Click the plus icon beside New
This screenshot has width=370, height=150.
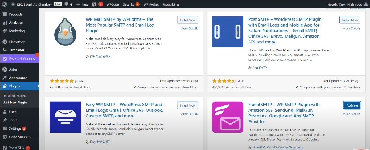[78, 4]
